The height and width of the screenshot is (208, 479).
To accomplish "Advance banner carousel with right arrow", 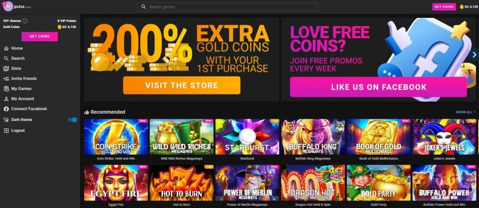I will [x=474, y=55].
